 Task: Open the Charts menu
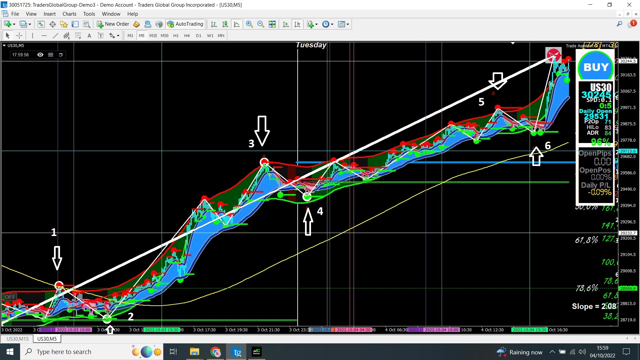(x=69, y=14)
